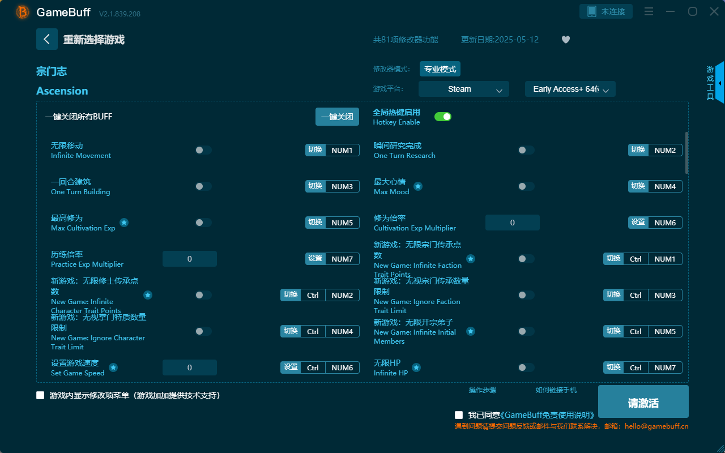Toggle the Infinite Movement switch
Viewport: 725px width, 453px height.
pos(203,150)
